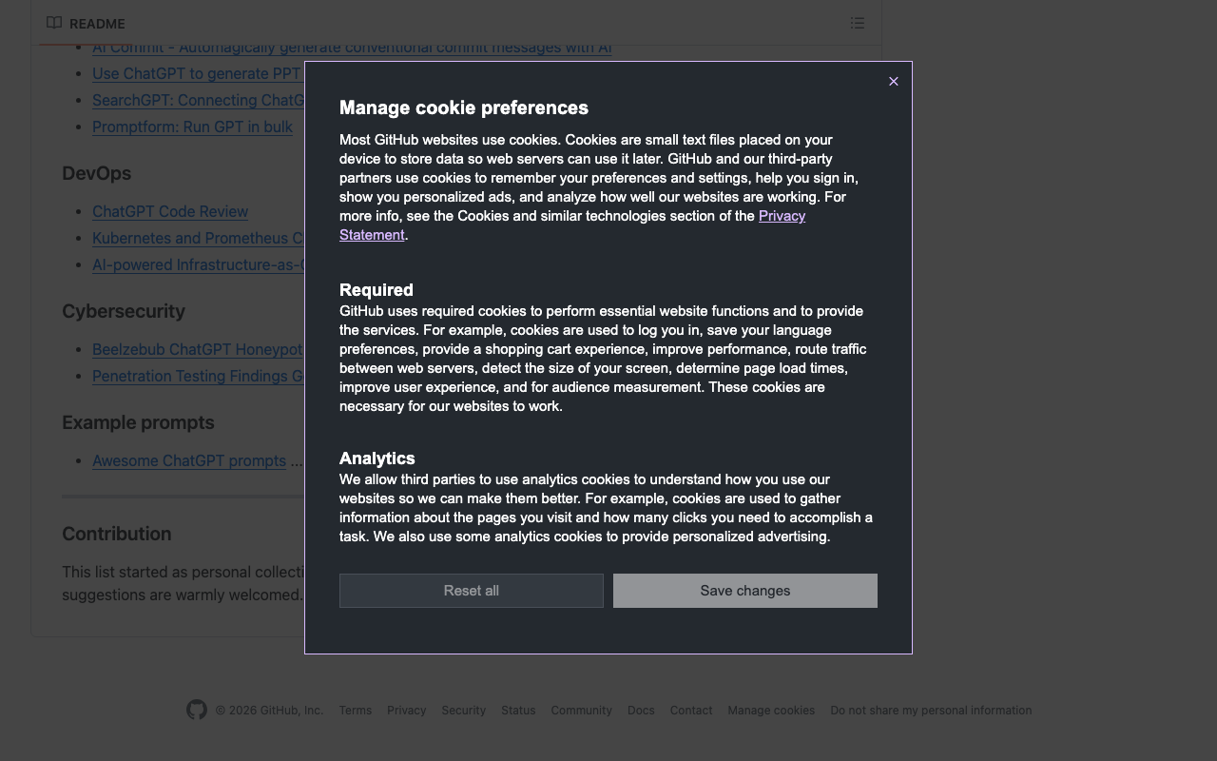The image size is (1217, 761).
Task: Click Manage cookies in the footer
Action: point(771,711)
